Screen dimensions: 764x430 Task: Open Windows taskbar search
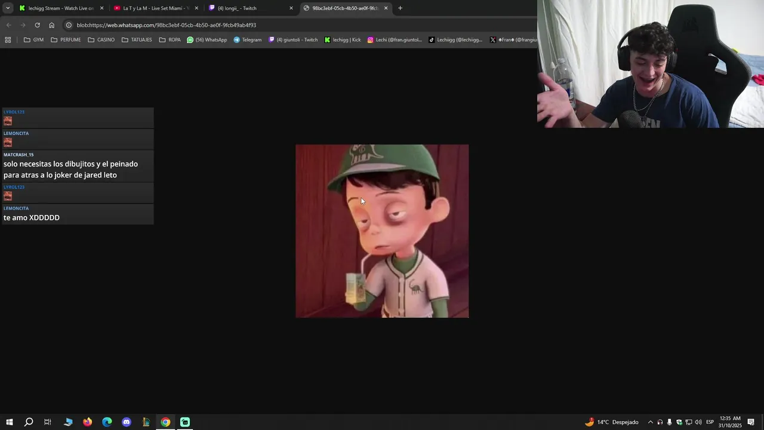point(29,422)
